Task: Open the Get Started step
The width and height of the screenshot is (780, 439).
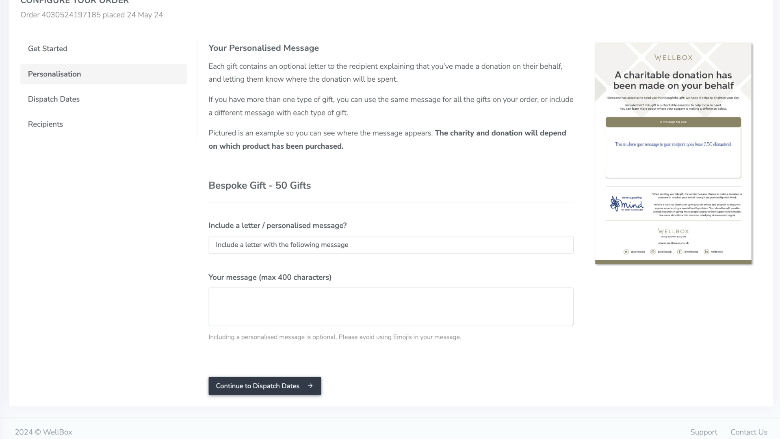Action: pos(48,49)
